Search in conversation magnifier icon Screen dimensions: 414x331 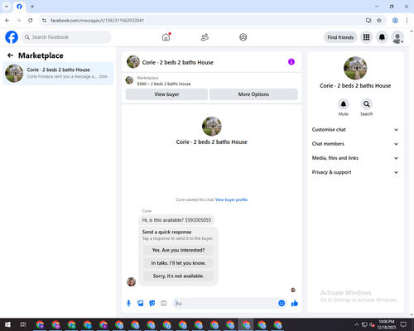click(x=367, y=104)
